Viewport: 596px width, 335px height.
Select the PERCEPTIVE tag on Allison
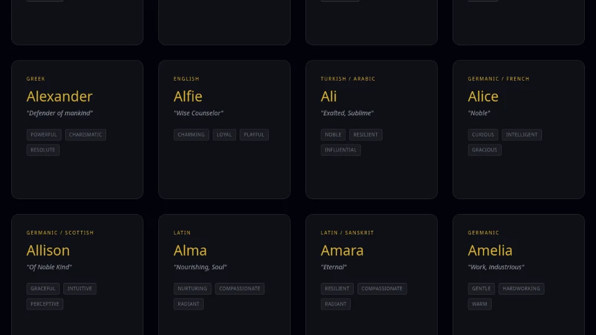pos(45,304)
